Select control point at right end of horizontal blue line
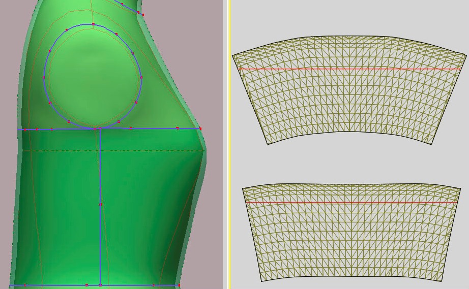Screen dimensions: 469x289 200,129
